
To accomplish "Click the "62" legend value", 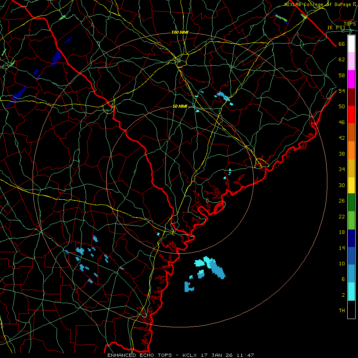I will [x=342, y=60].
